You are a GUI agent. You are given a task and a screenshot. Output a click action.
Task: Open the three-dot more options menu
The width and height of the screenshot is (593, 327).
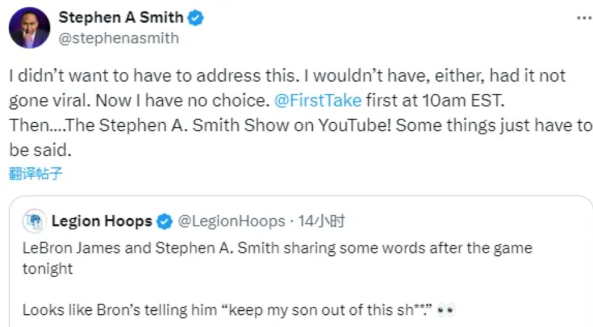click(583, 18)
